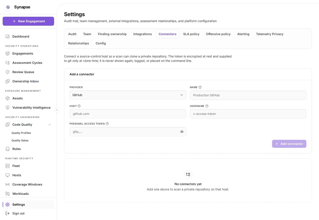Click the empty-state connector icon
This screenshot has width=319, height=220.
click(x=188, y=174)
